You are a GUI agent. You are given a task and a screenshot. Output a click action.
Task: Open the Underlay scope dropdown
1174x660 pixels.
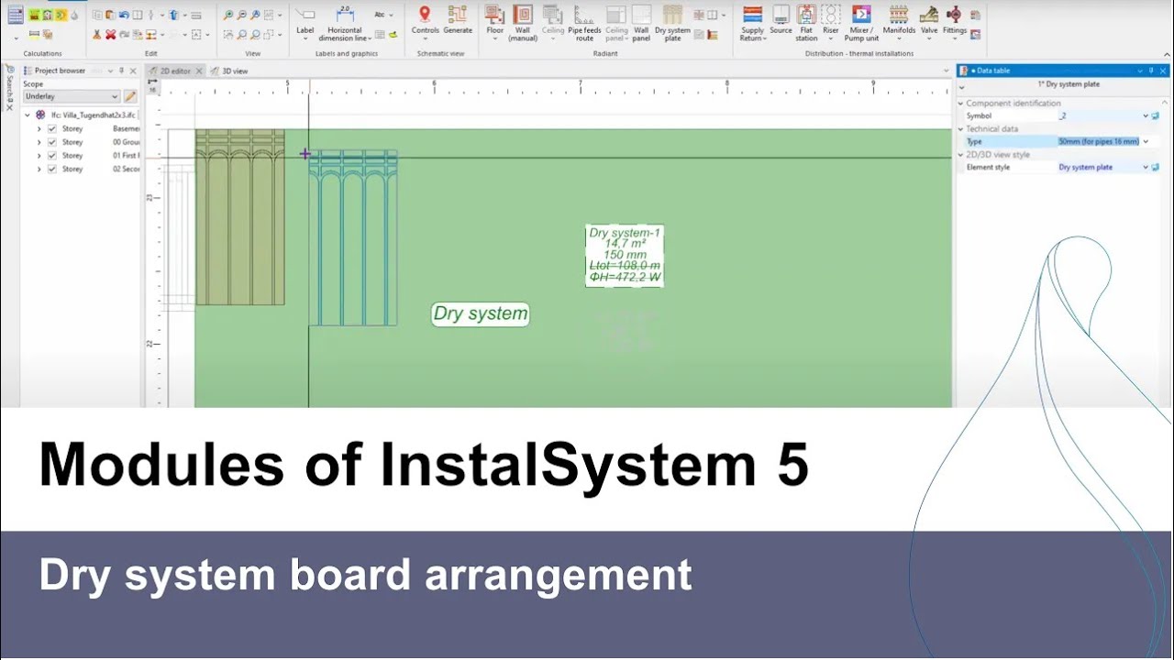(x=72, y=96)
